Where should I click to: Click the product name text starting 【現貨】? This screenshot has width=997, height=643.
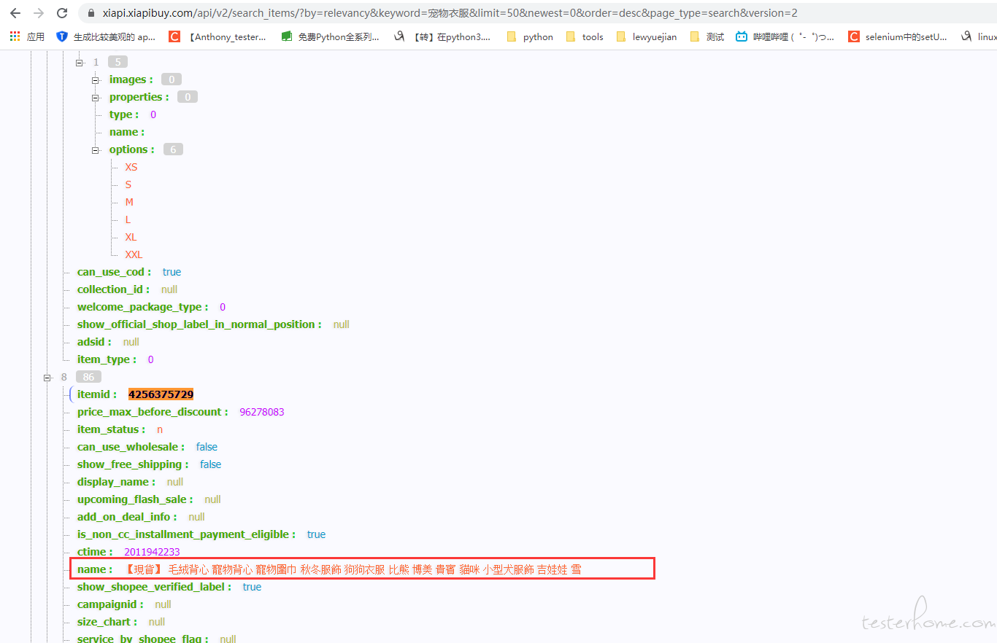pyautogui.click(x=354, y=569)
